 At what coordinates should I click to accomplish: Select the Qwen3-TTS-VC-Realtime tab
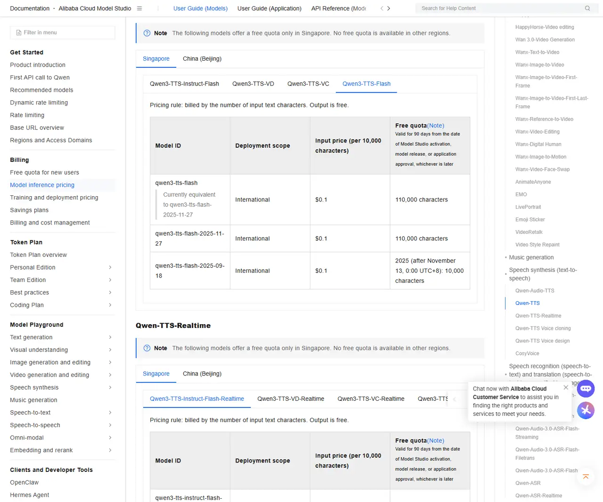(x=371, y=399)
